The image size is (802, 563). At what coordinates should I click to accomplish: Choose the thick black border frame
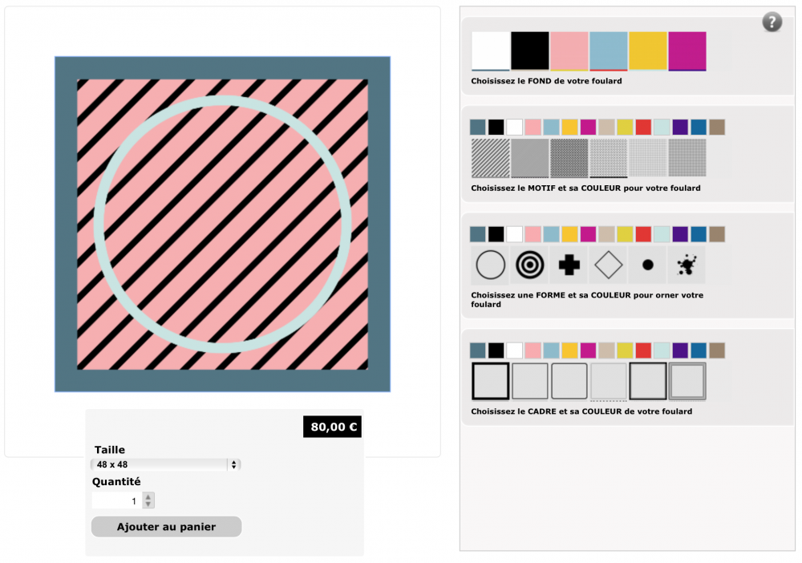(491, 381)
